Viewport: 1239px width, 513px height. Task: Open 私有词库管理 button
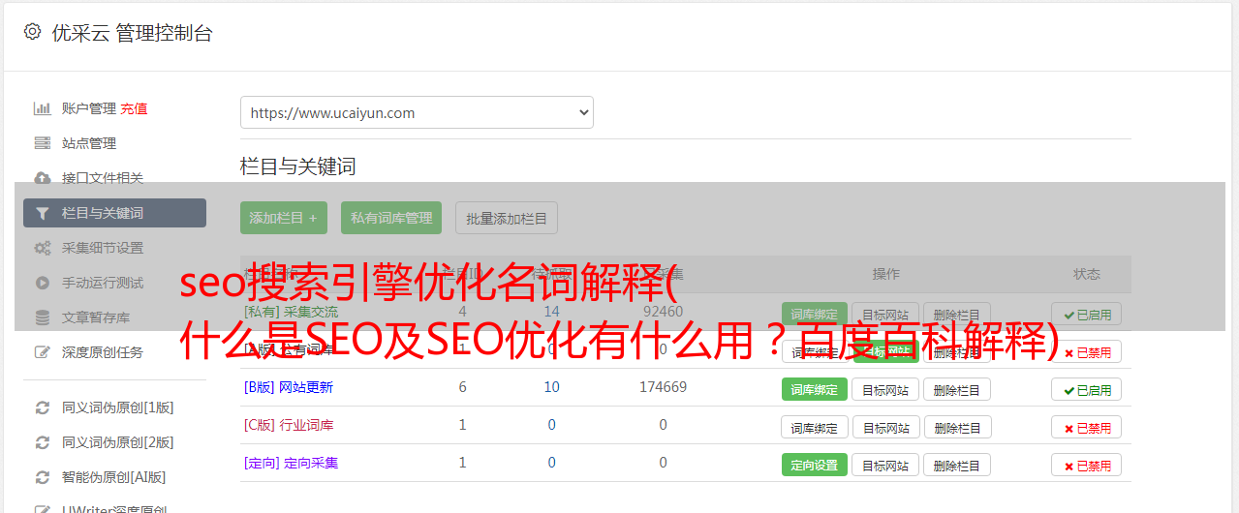pyautogui.click(x=391, y=218)
